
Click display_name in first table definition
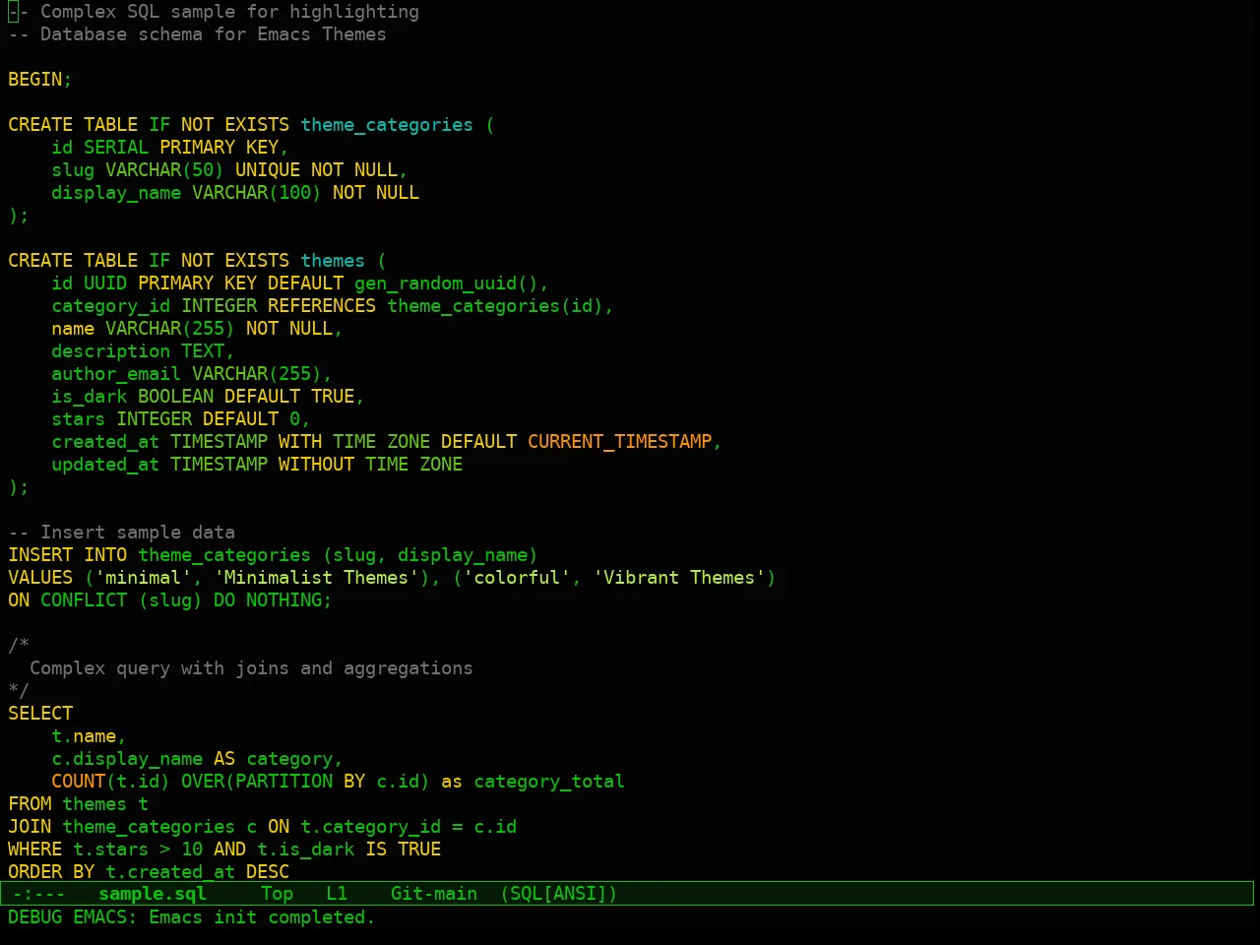click(x=116, y=193)
